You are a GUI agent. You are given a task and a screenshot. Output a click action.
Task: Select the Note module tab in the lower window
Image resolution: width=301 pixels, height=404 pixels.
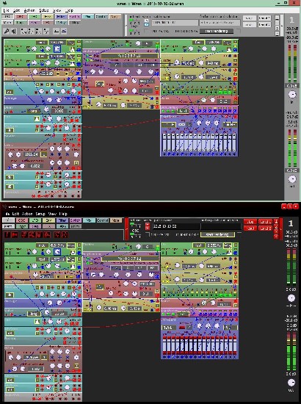click(116, 220)
